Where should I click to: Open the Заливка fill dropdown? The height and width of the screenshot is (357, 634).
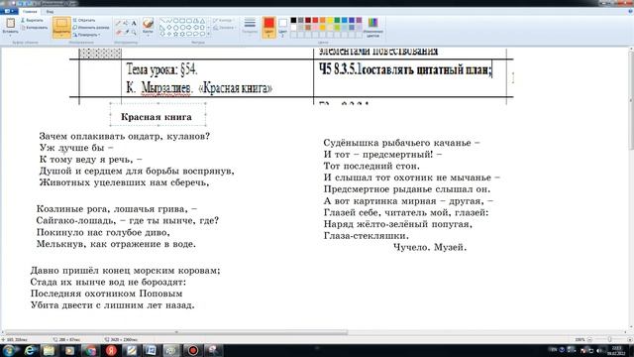[x=225, y=28]
